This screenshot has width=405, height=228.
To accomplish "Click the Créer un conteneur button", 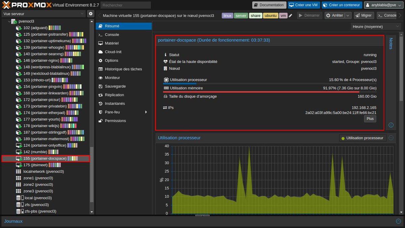I will (342, 5).
